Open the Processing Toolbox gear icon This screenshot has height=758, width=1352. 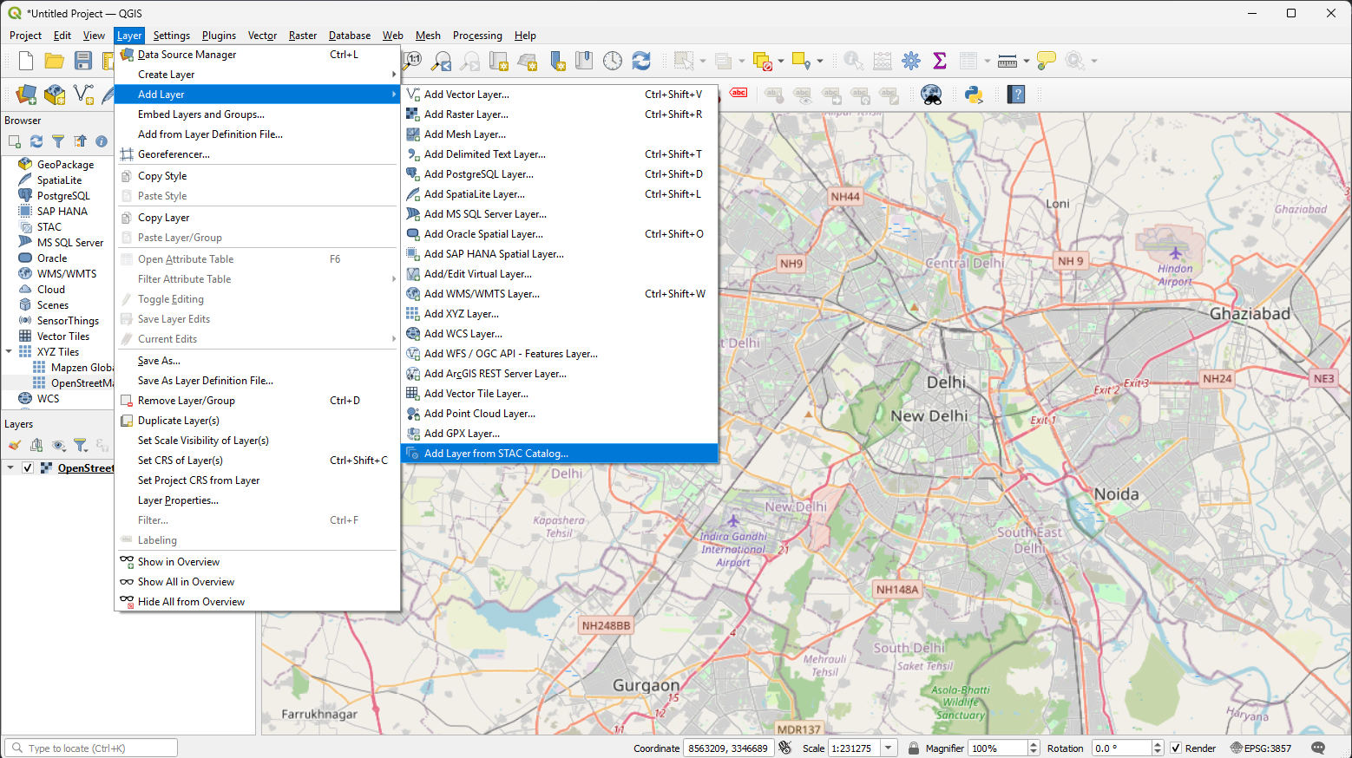pyautogui.click(x=911, y=61)
